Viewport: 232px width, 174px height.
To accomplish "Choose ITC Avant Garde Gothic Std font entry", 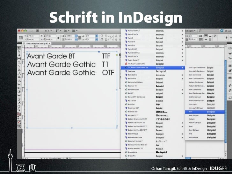I will tap(153, 68).
